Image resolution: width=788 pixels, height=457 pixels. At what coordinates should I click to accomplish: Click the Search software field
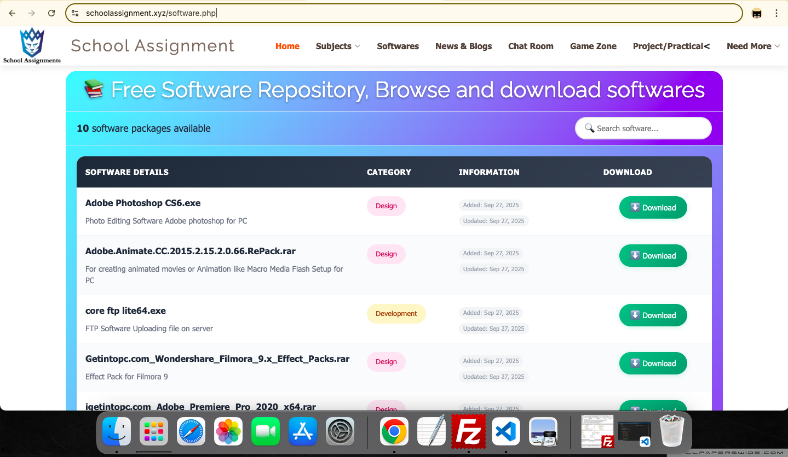[643, 128]
